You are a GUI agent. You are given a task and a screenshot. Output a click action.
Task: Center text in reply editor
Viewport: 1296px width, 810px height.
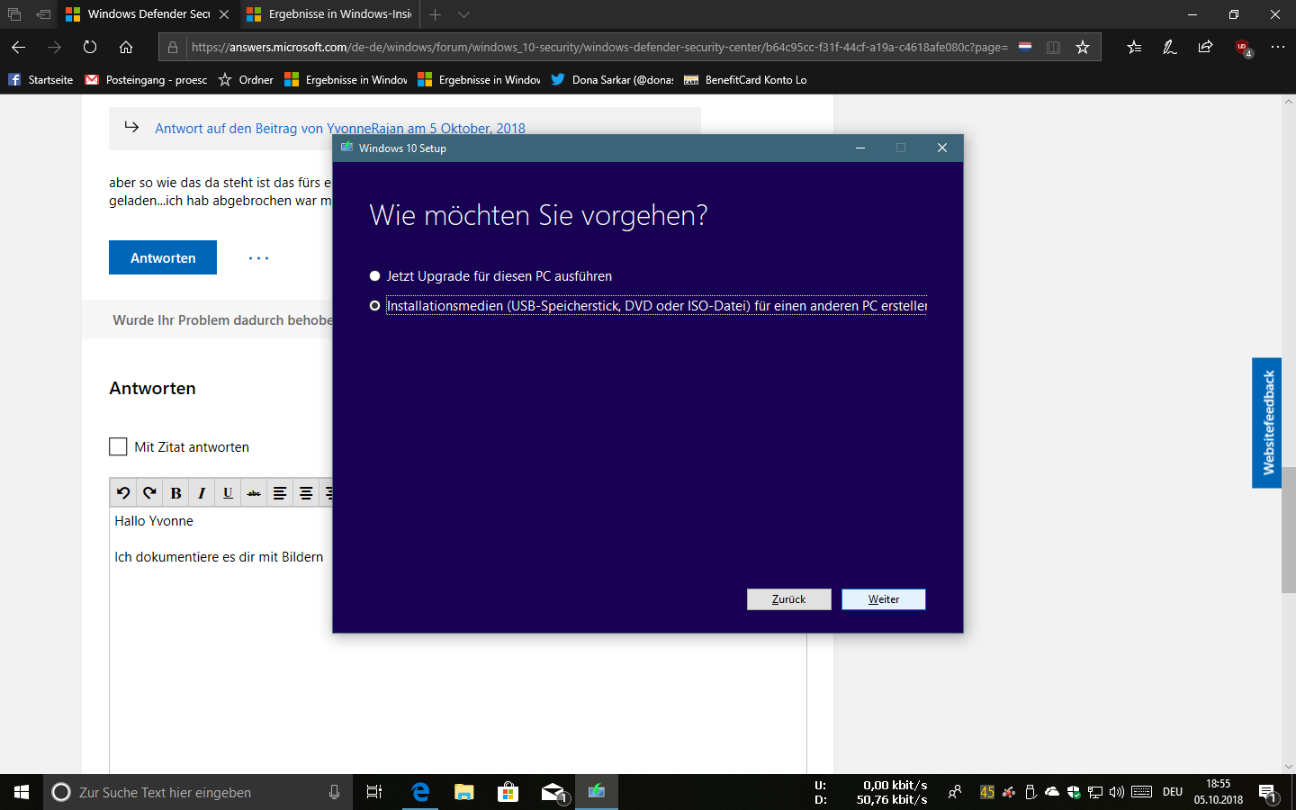pyautogui.click(x=306, y=492)
